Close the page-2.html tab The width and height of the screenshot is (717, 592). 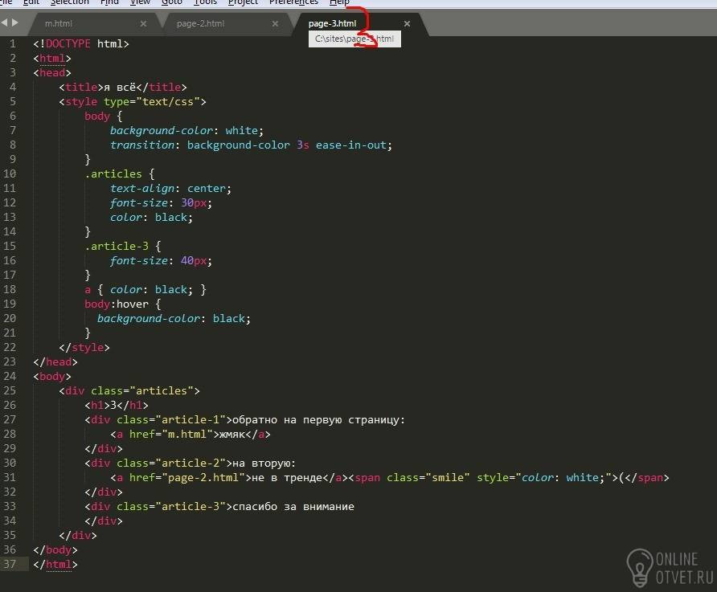pos(275,24)
